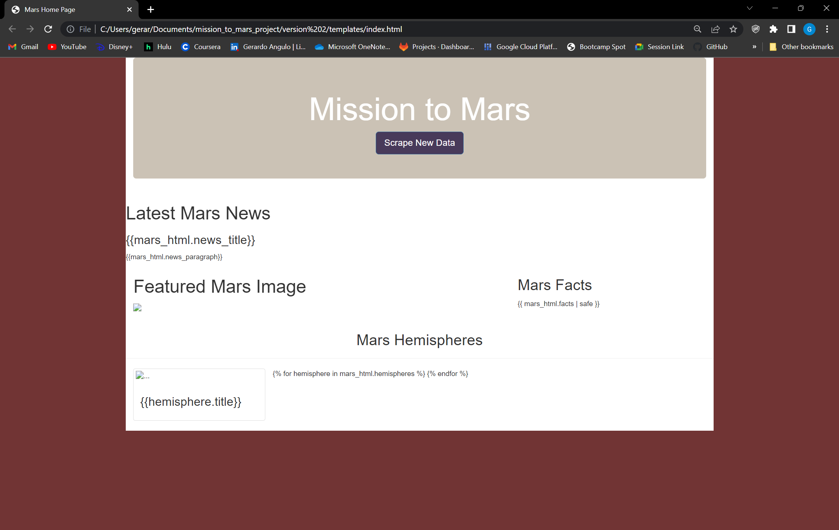The width and height of the screenshot is (839, 530).
Task: Open the YouTube bookmark
Action: tap(67, 46)
